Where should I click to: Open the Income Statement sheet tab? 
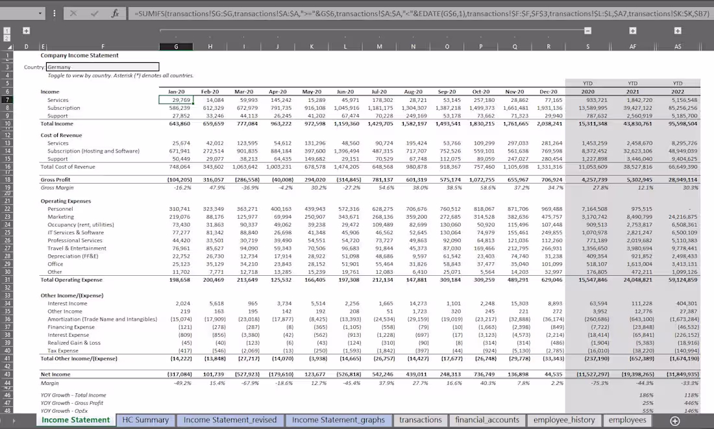coord(75,420)
